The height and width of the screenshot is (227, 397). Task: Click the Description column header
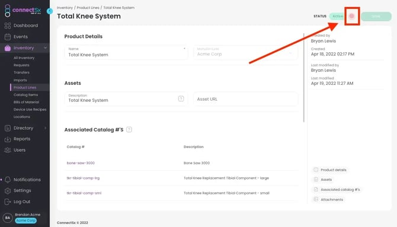tap(193, 146)
